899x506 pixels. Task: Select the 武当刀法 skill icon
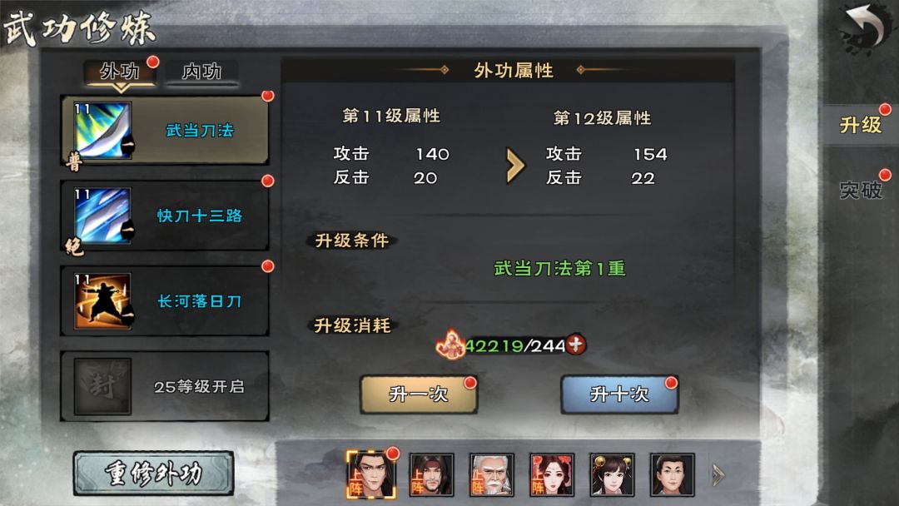(x=103, y=130)
